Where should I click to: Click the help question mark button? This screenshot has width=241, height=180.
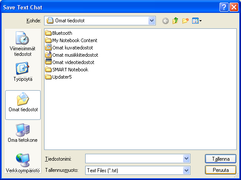pos(224,7)
